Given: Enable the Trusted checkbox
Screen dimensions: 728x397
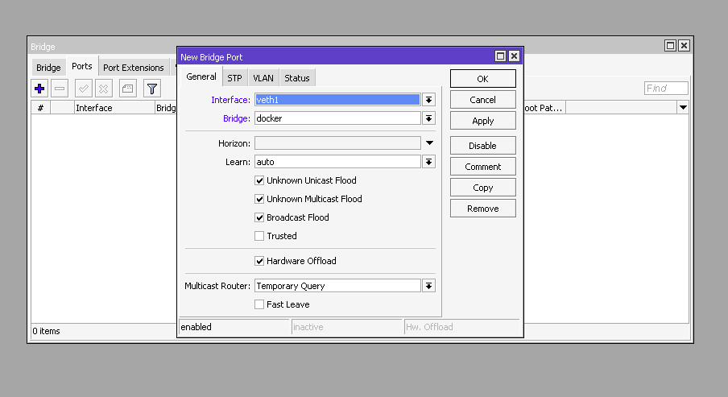Looking at the screenshot, I should [x=259, y=236].
